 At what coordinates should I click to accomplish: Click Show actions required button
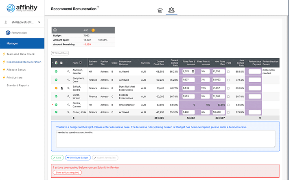click(67, 172)
